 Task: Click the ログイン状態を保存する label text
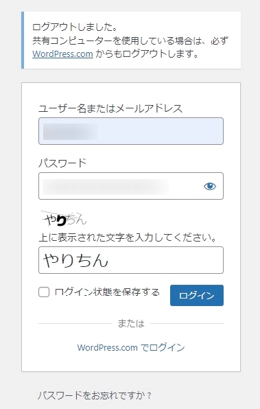tap(107, 292)
